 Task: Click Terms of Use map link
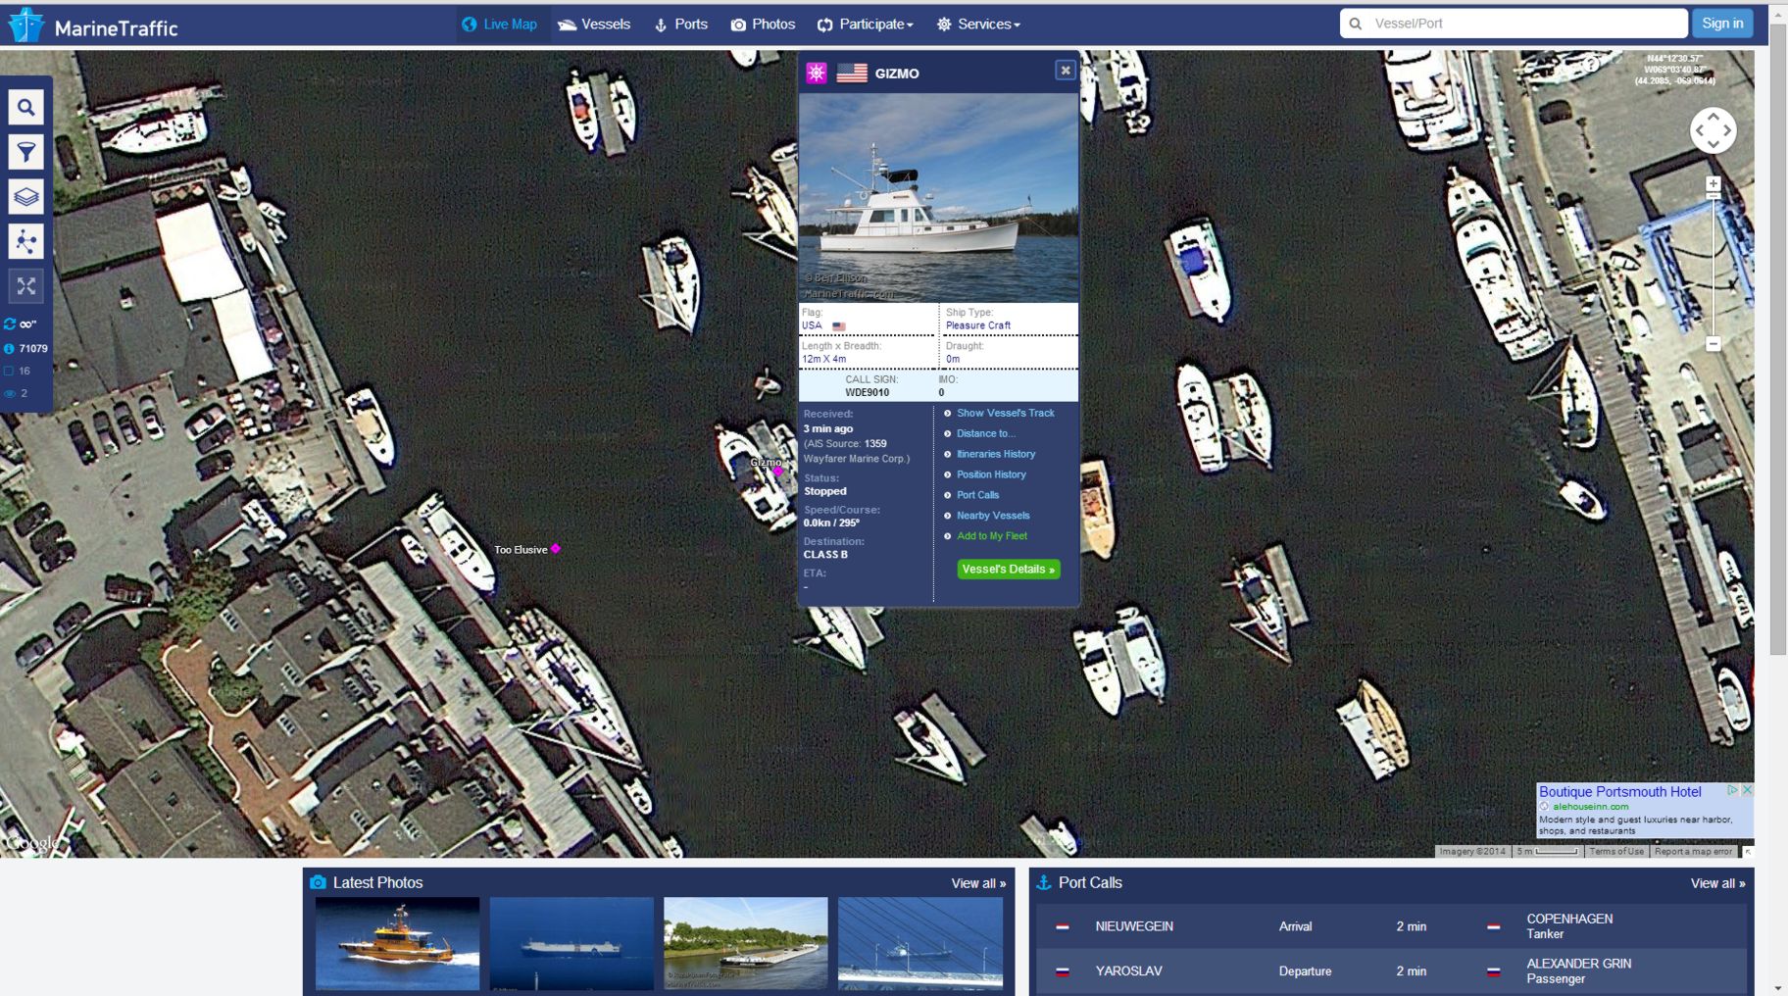1615,851
